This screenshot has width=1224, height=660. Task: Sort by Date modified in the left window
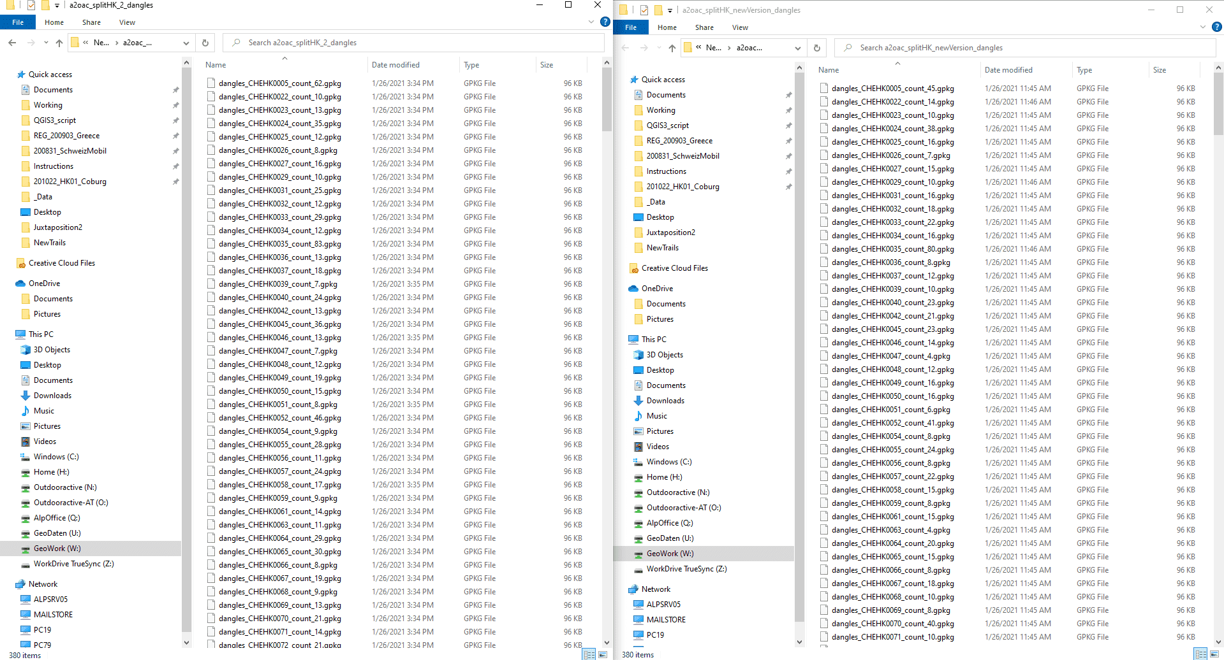tap(413, 65)
